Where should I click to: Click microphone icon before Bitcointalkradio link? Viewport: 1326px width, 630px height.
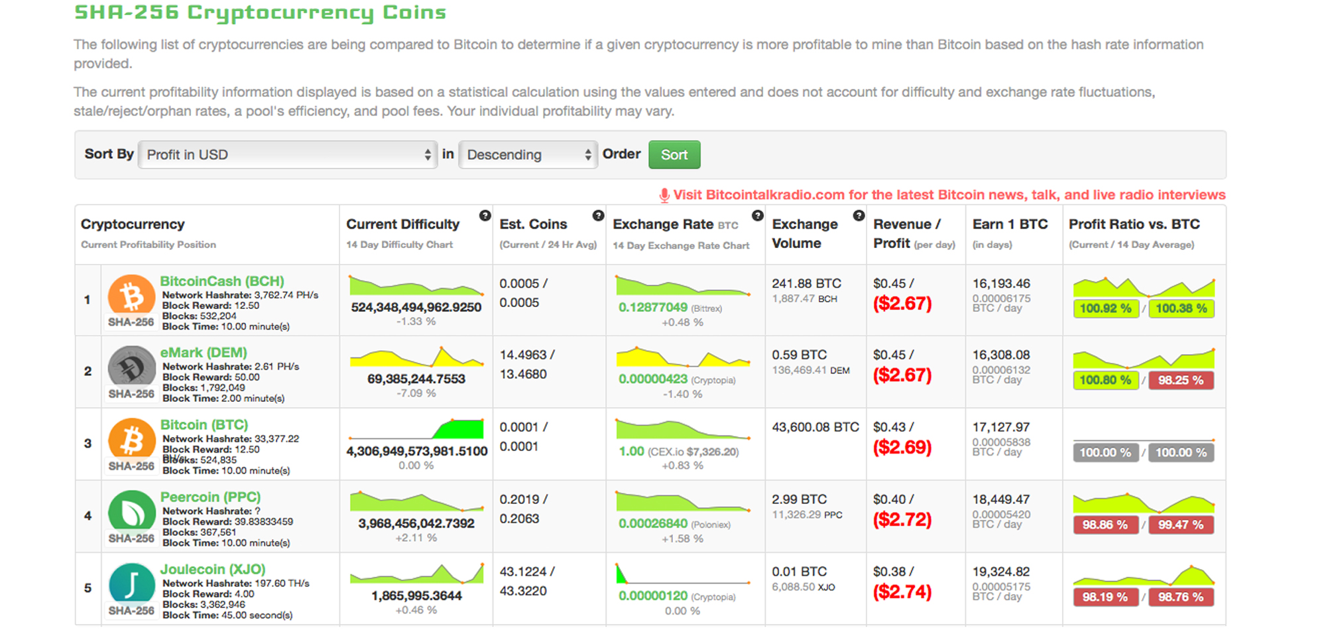pos(664,195)
